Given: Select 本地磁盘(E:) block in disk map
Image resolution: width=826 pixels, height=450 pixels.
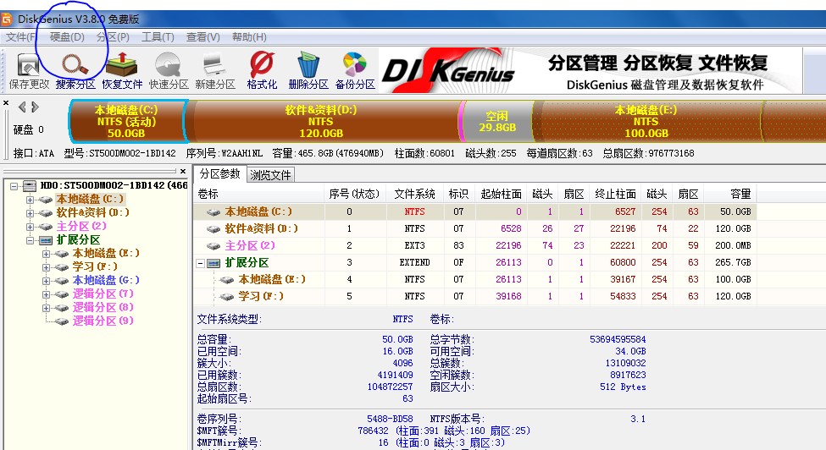Looking at the screenshot, I should [x=646, y=122].
